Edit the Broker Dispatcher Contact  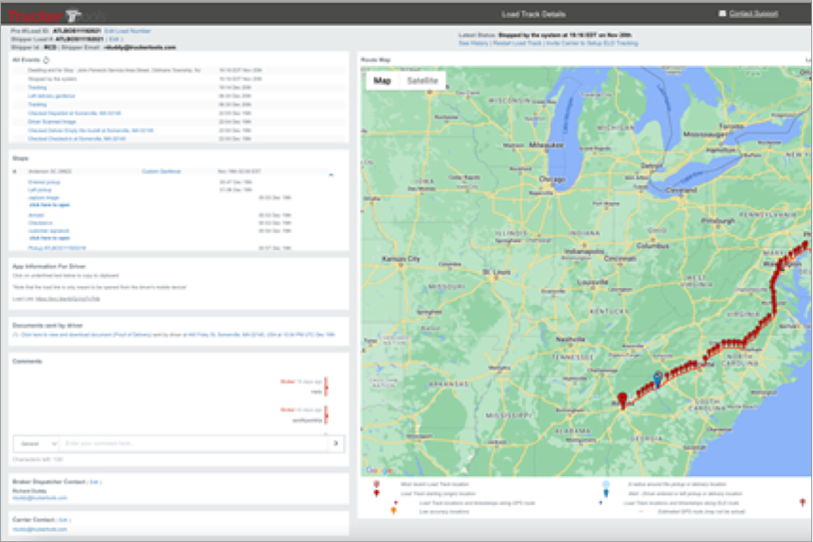click(x=93, y=482)
